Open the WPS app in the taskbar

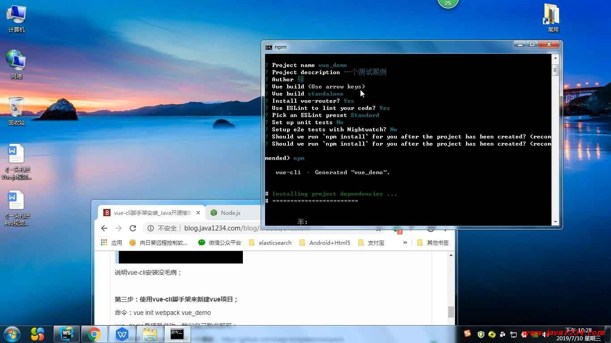coord(122,334)
